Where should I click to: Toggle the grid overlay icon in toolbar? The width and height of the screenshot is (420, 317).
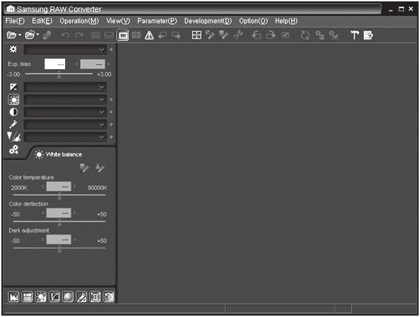(136, 35)
